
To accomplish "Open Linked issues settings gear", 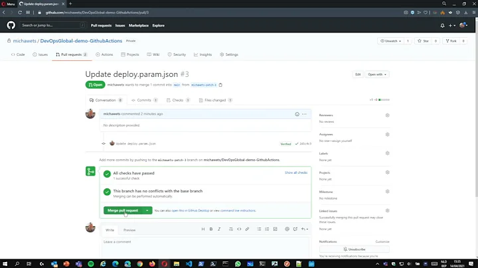I will pos(388,211).
